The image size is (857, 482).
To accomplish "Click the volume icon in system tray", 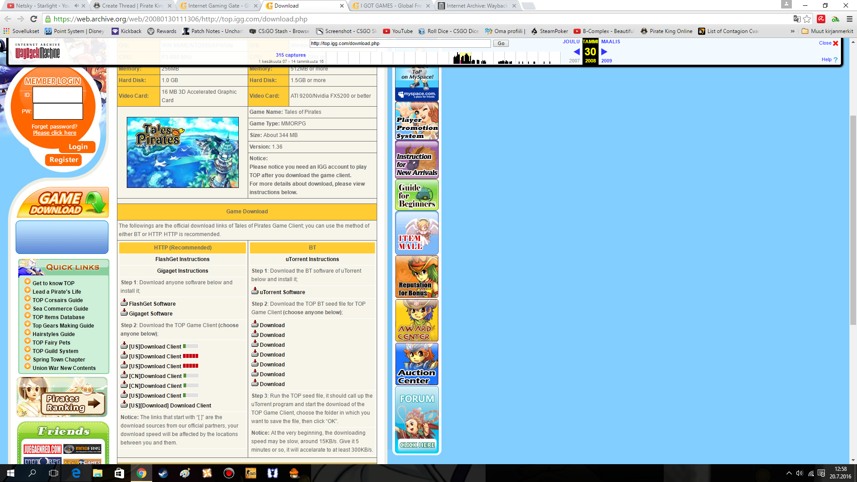I will point(799,473).
